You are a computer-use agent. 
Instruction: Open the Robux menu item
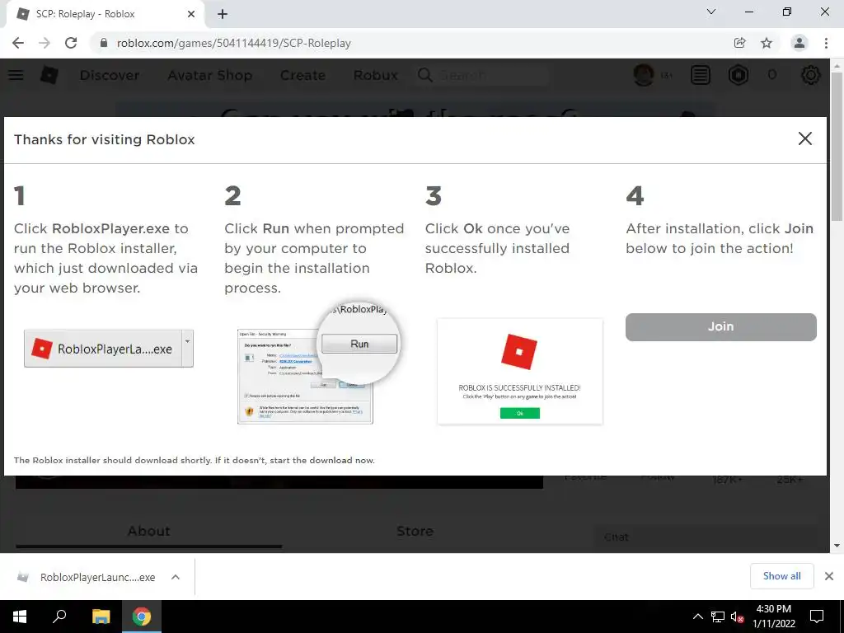click(375, 75)
